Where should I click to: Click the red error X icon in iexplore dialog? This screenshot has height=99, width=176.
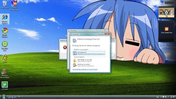pyautogui.click(x=65, y=47)
